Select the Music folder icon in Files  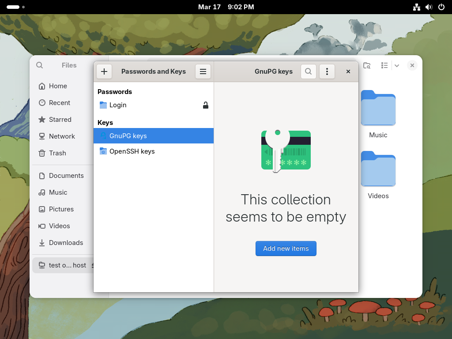tap(378, 108)
